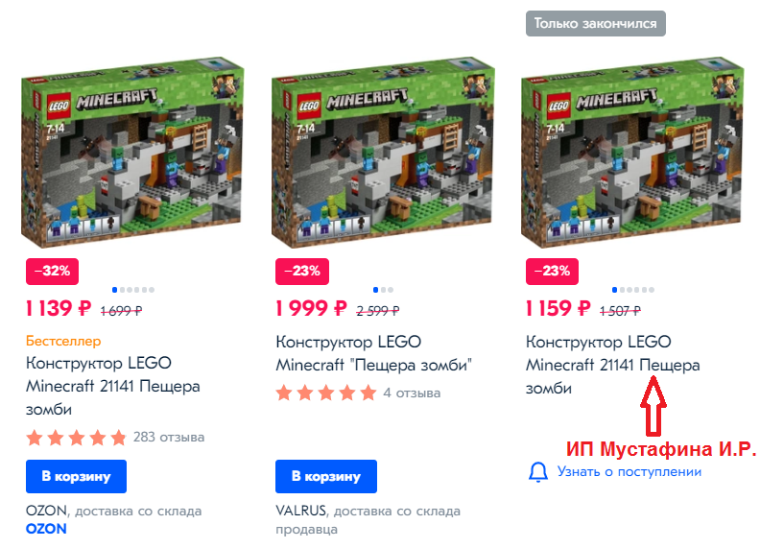Click the -23% badge on the middle product

[x=302, y=272]
